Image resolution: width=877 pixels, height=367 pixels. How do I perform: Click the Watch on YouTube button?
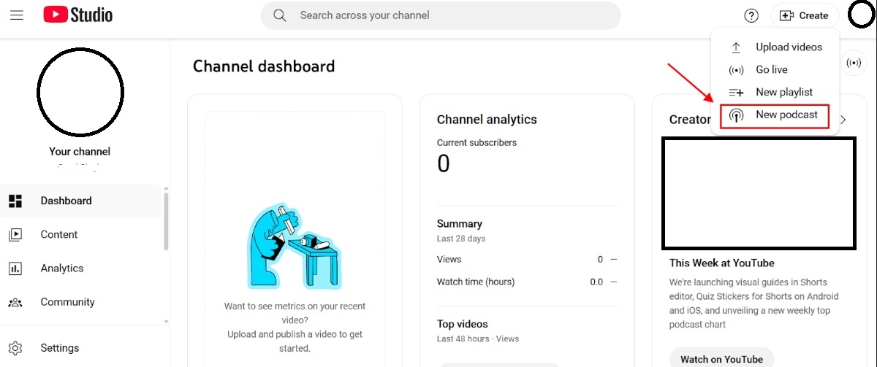pos(721,358)
